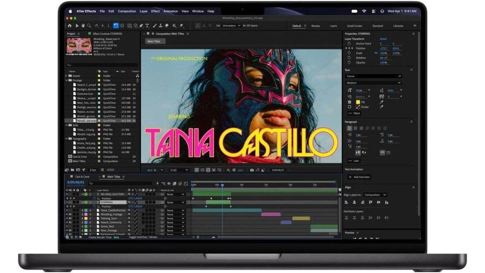Open parent dropdown for Wrestling_Footage layer
Image resolution: width=485 pixels, height=273 pixels.
(175, 214)
